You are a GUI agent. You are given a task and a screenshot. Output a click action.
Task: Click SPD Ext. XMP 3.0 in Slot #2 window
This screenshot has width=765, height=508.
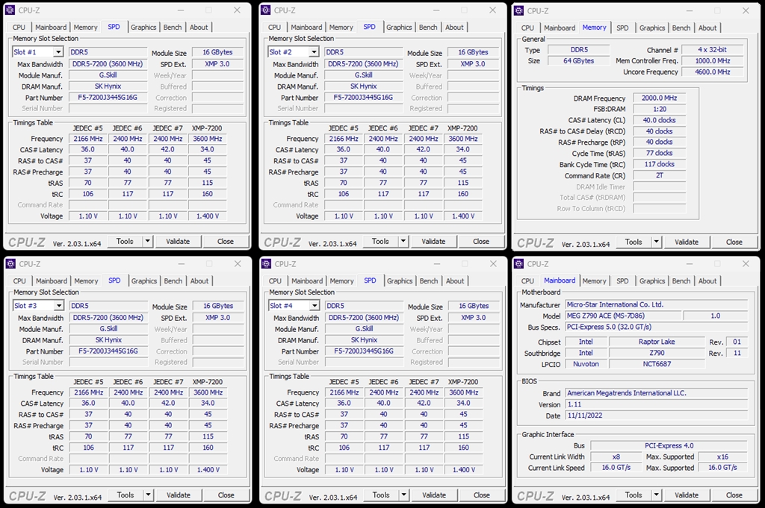tap(473, 64)
